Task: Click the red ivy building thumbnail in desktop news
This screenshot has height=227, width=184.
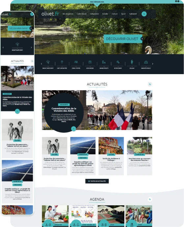Action: coord(111,146)
